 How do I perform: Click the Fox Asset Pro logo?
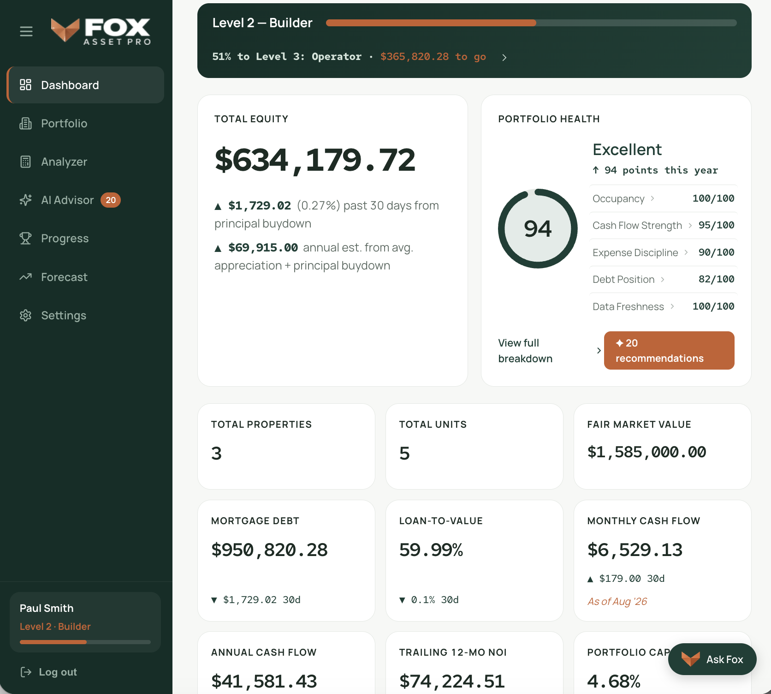coord(101,31)
